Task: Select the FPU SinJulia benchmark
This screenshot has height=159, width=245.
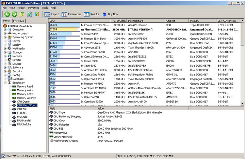Action: click(23, 124)
